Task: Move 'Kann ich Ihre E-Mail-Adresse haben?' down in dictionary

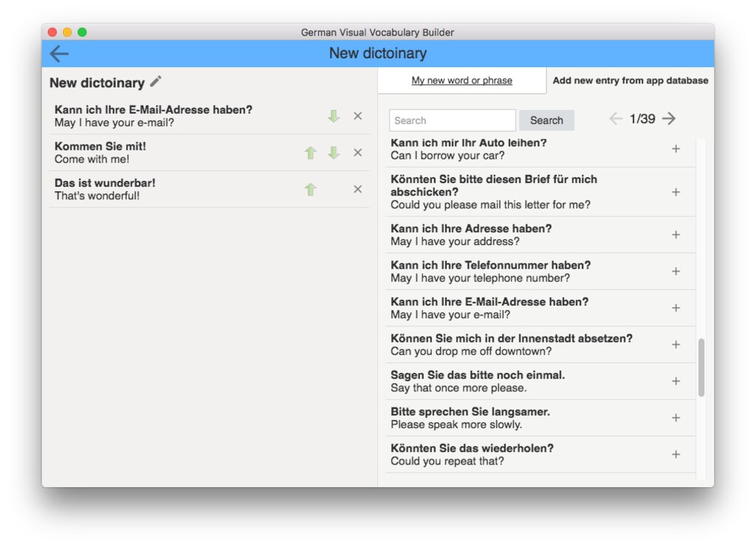Action: pos(334,116)
